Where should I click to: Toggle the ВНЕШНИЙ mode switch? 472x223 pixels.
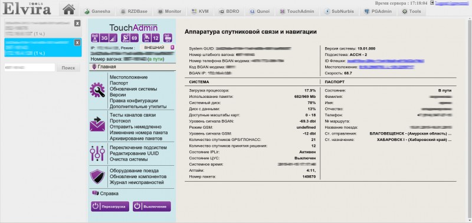[x=157, y=48]
